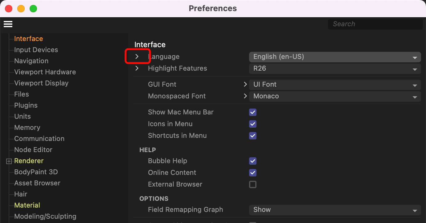
Task: Expand the Language disclosure arrow highlighted in red
Action: pyautogui.click(x=137, y=56)
